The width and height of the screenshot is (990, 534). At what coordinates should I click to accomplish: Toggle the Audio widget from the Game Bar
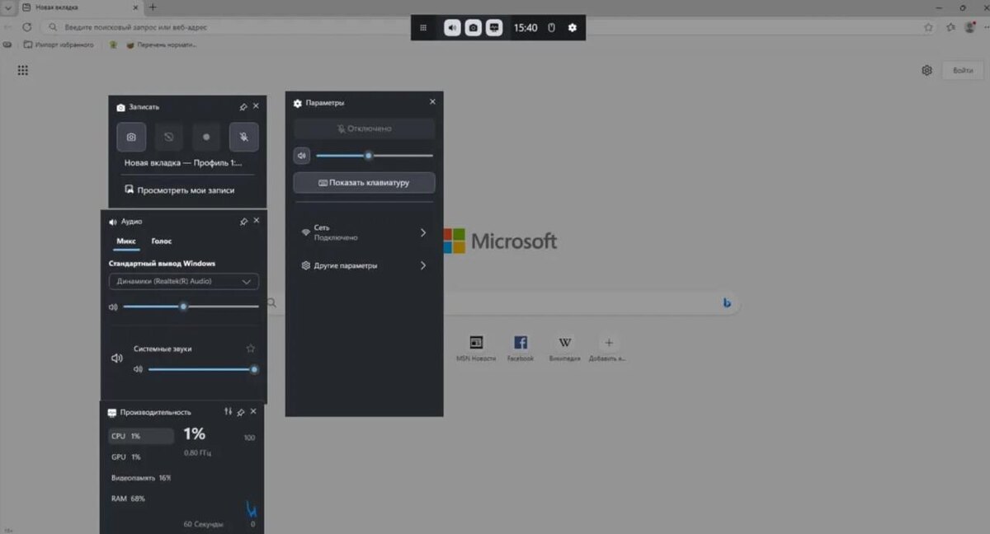[x=452, y=28]
